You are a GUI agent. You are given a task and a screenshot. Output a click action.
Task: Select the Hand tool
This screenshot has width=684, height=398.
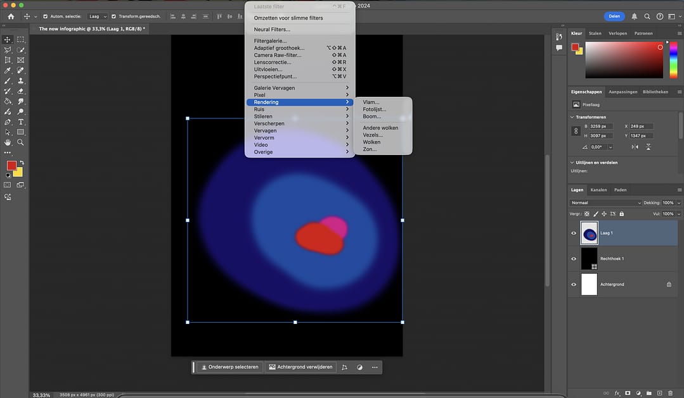(x=8, y=142)
